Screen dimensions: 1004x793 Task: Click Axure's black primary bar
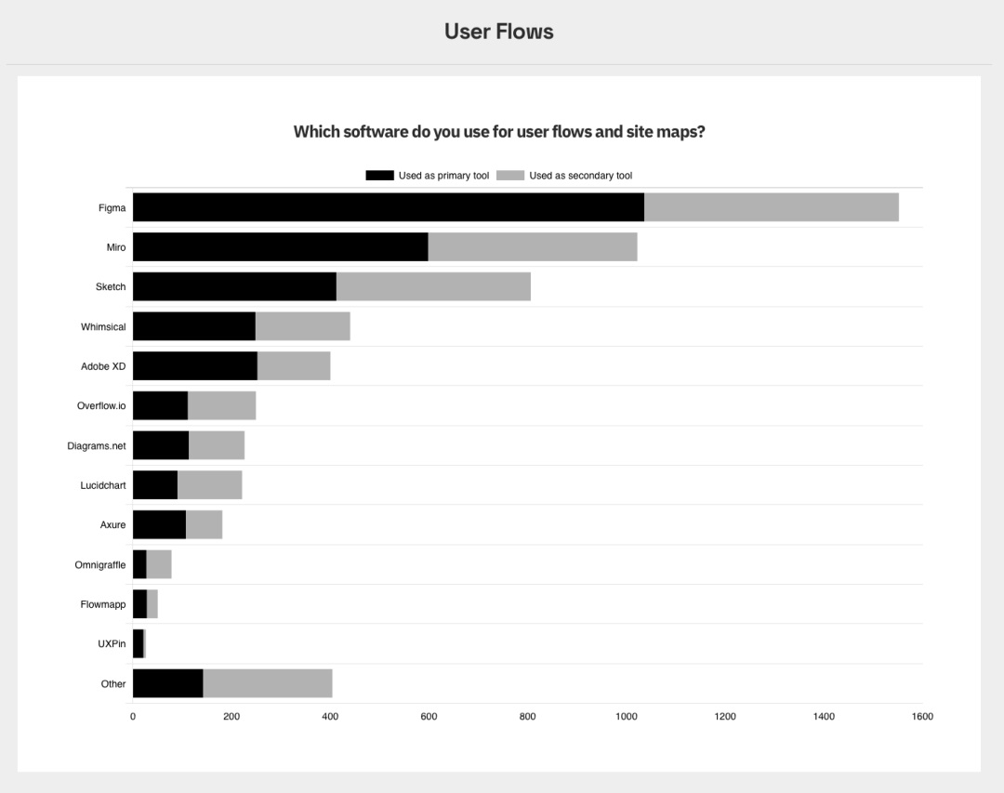[x=159, y=525]
